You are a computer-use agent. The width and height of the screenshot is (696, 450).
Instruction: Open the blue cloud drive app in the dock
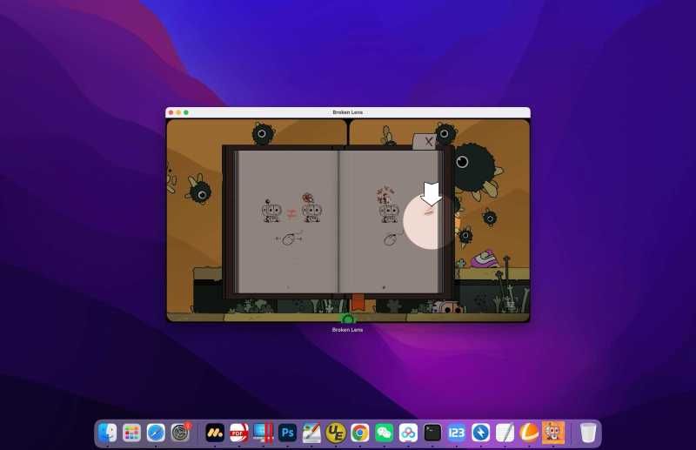[x=408, y=433]
